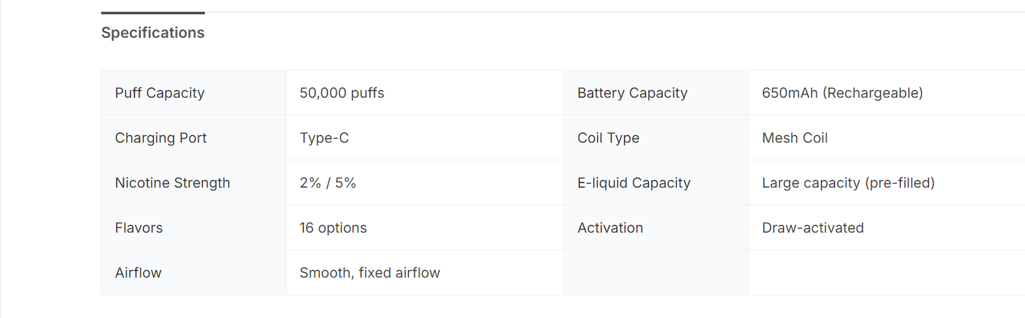Viewport: 1025px width, 318px height.
Task: Click the Puff Capacity label cell
Action: (x=160, y=93)
